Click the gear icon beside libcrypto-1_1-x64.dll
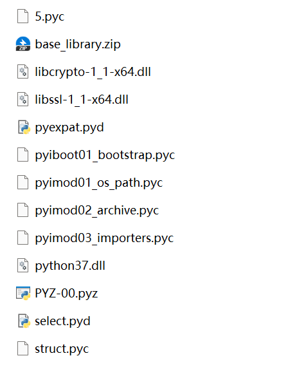The image size is (299, 367). [x=23, y=71]
